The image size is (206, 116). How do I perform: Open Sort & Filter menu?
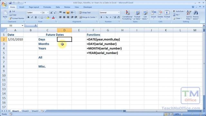(x=189, y=15)
